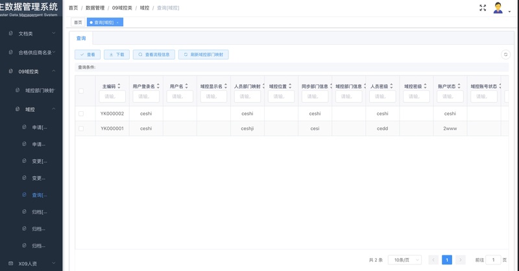The height and width of the screenshot is (271, 519).
Task: Focus the 账户状态 filter input
Action: point(450,96)
